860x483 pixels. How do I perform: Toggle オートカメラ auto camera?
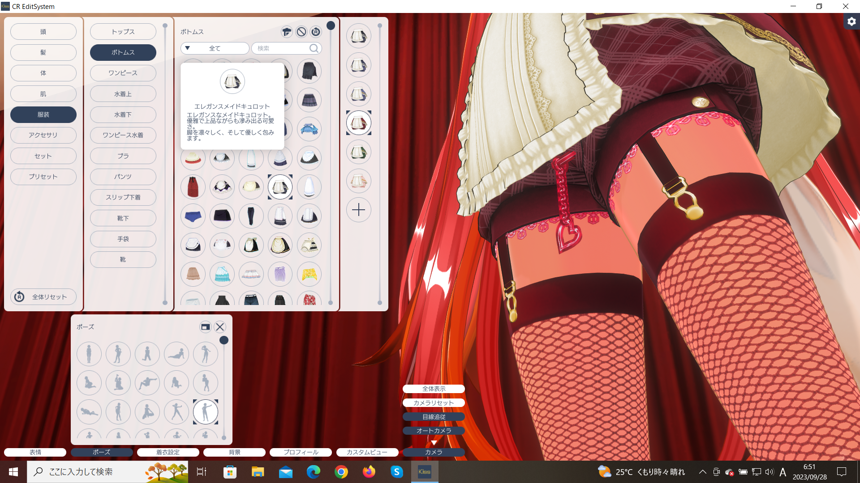tap(434, 431)
